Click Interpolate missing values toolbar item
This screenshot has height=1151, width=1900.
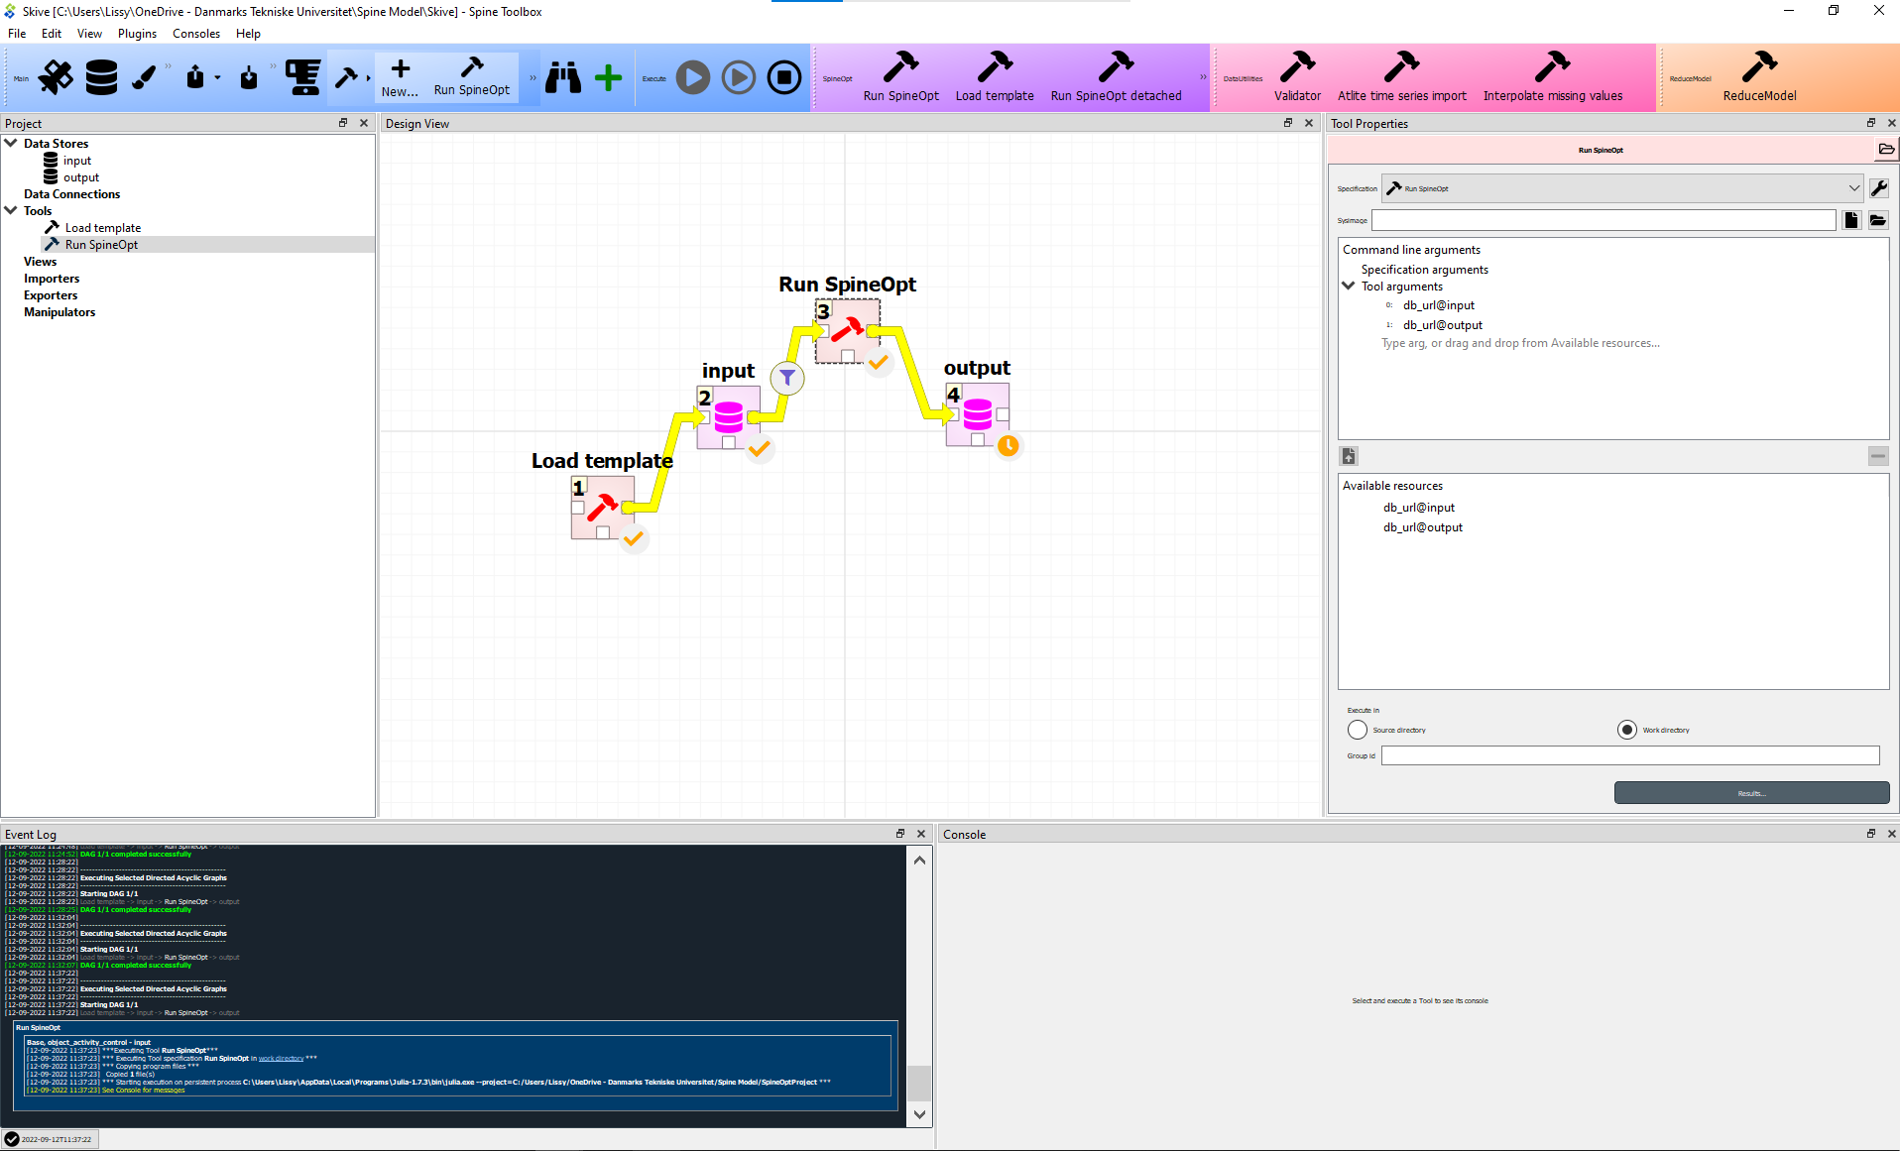point(1553,77)
